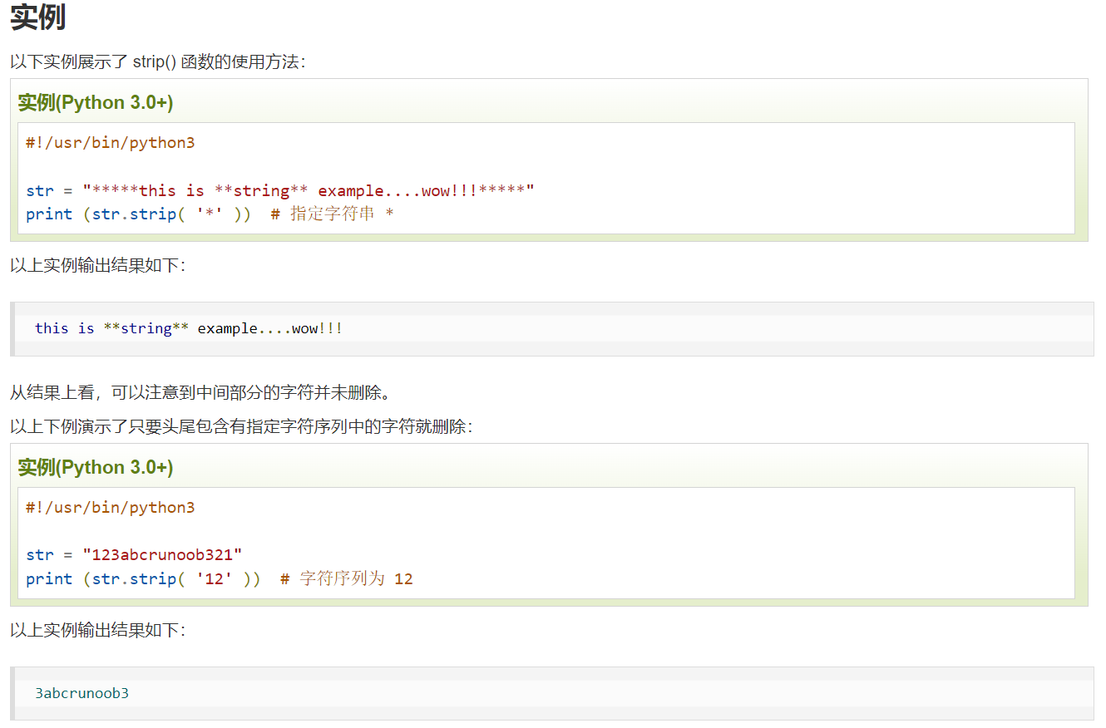Select the output text 3abcrunoob3
The height and width of the screenshot is (728, 1106).
(83, 692)
